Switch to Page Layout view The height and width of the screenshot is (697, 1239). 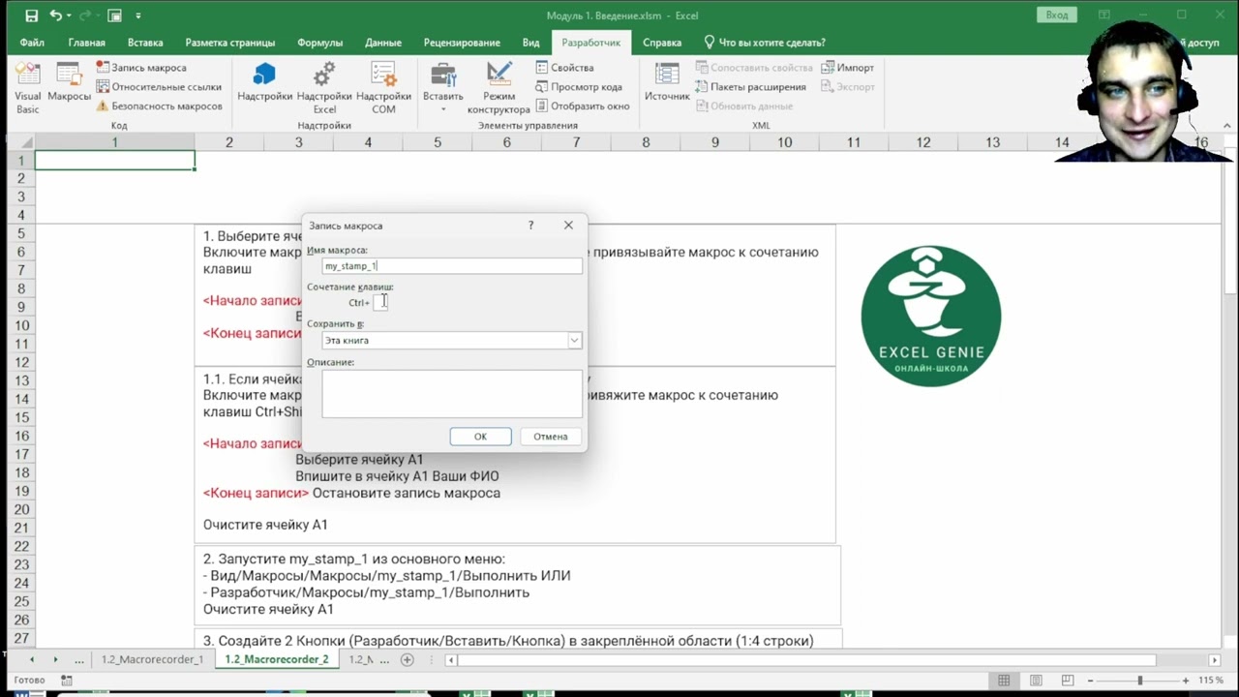(1035, 681)
